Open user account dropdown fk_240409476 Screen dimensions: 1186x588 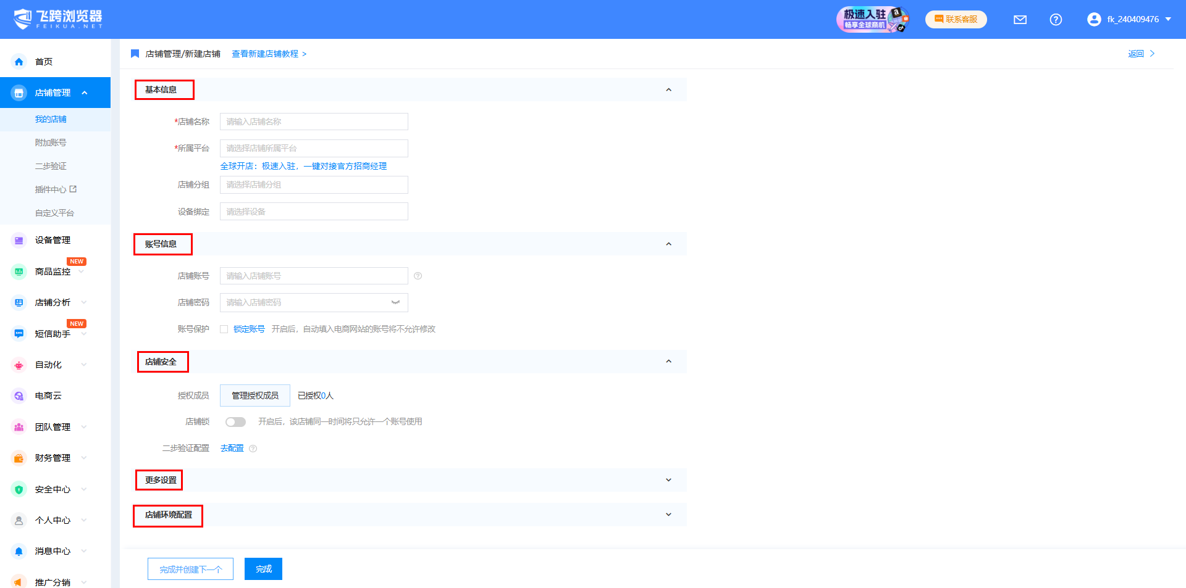click(x=1130, y=20)
